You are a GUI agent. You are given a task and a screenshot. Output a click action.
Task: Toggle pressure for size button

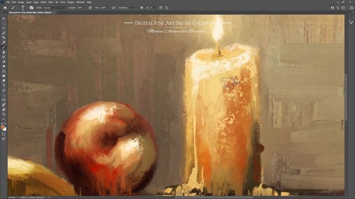pyautogui.click(x=161, y=8)
